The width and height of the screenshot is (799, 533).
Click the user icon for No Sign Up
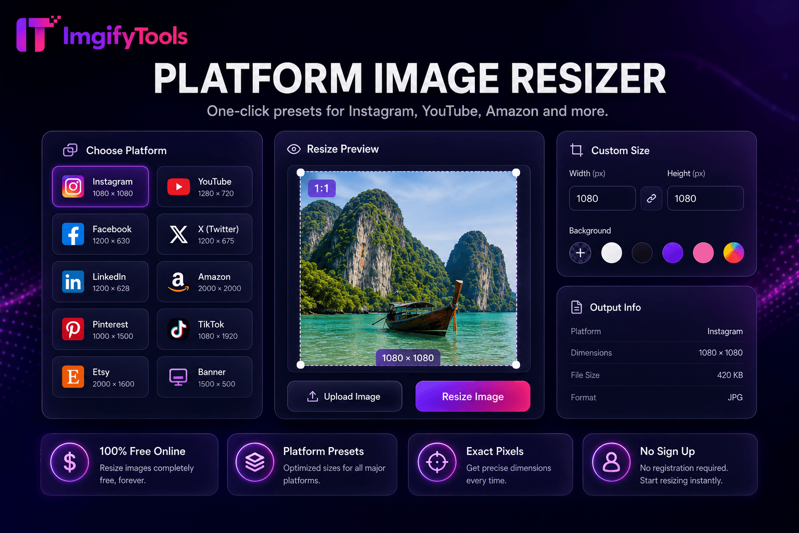611,462
